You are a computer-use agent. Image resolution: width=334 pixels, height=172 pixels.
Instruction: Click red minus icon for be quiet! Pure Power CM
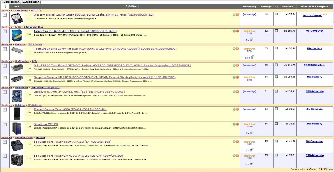point(237,156)
